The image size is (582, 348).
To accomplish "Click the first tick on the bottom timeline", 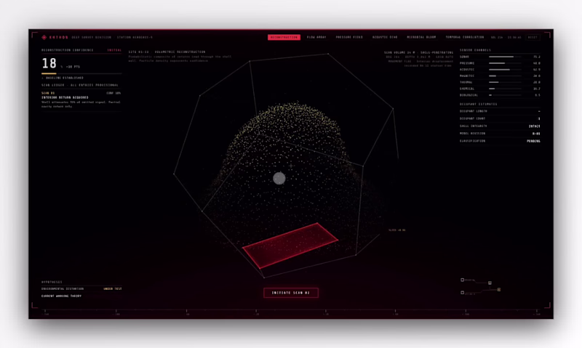I will (45, 311).
